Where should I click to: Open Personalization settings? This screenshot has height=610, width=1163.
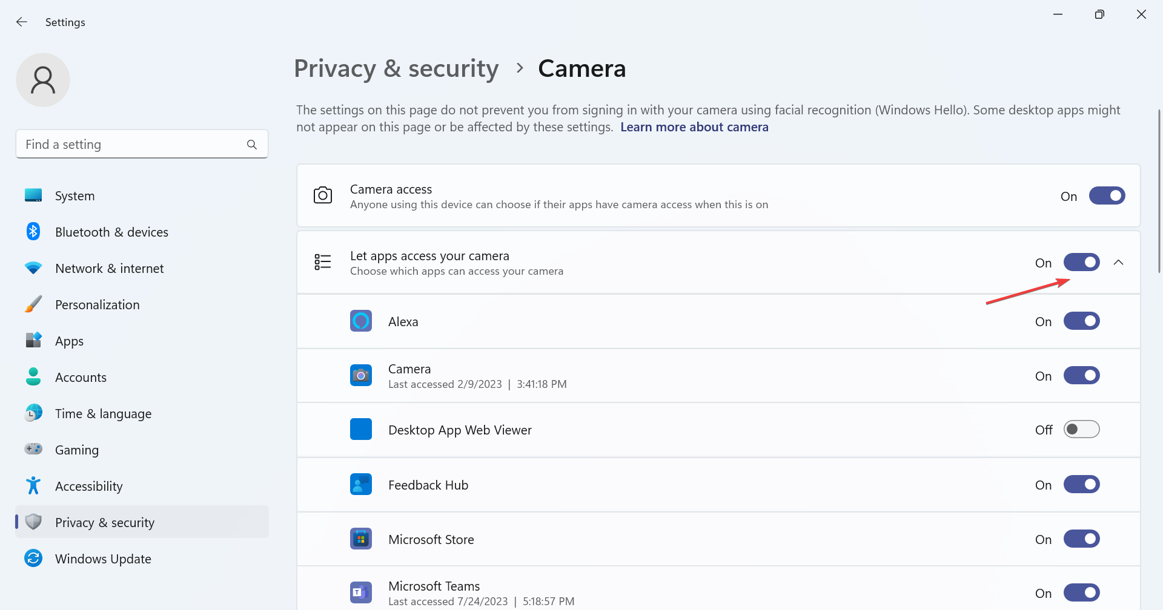(142, 304)
